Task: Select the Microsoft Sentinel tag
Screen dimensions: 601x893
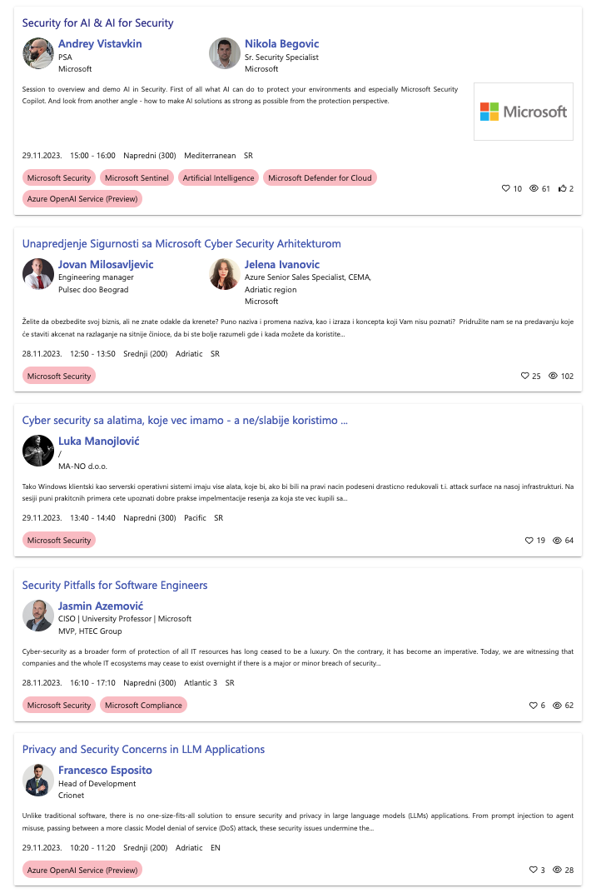Action: 137,177
